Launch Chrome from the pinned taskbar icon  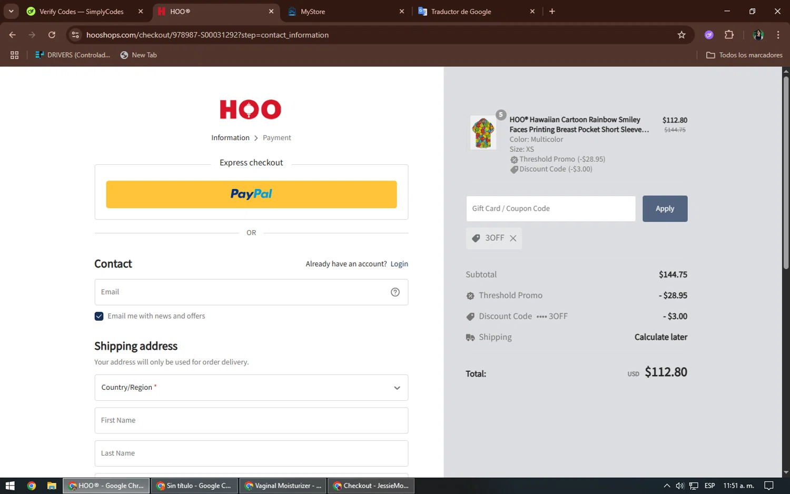point(32,486)
